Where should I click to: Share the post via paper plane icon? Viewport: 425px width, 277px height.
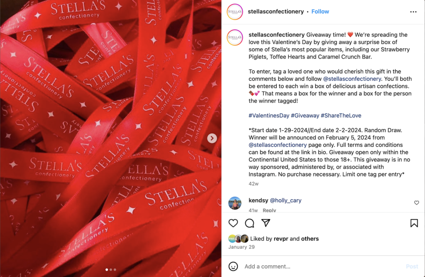(x=266, y=223)
